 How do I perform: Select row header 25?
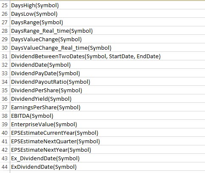click(5, 5)
